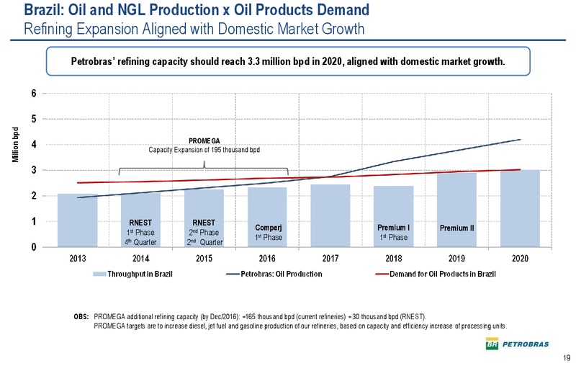Image resolution: width=576 pixels, height=366 pixels.
Task: Click the light blue Throughput in Brazil legend swatch
Action: (x=99, y=274)
